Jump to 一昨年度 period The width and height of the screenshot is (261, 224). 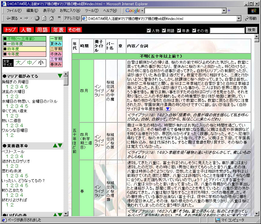24,44
